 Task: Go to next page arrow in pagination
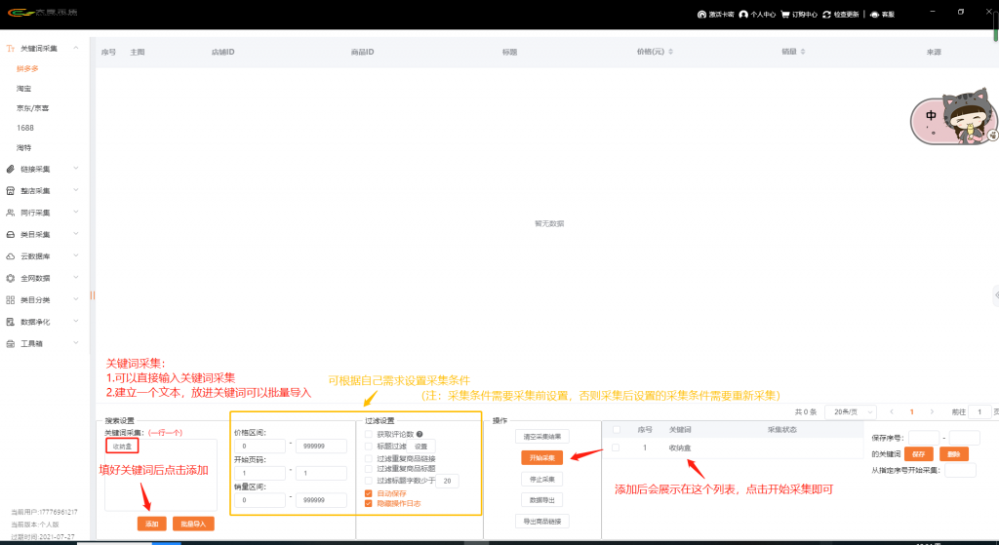pyautogui.click(x=932, y=412)
